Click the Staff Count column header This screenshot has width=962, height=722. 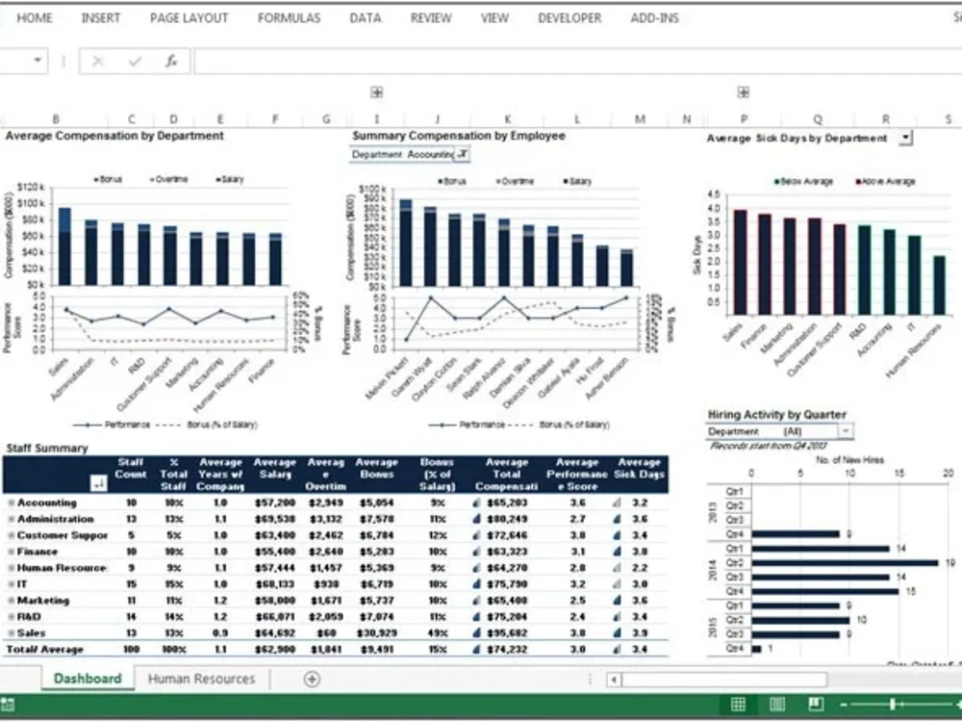pyautogui.click(x=130, y=469)
